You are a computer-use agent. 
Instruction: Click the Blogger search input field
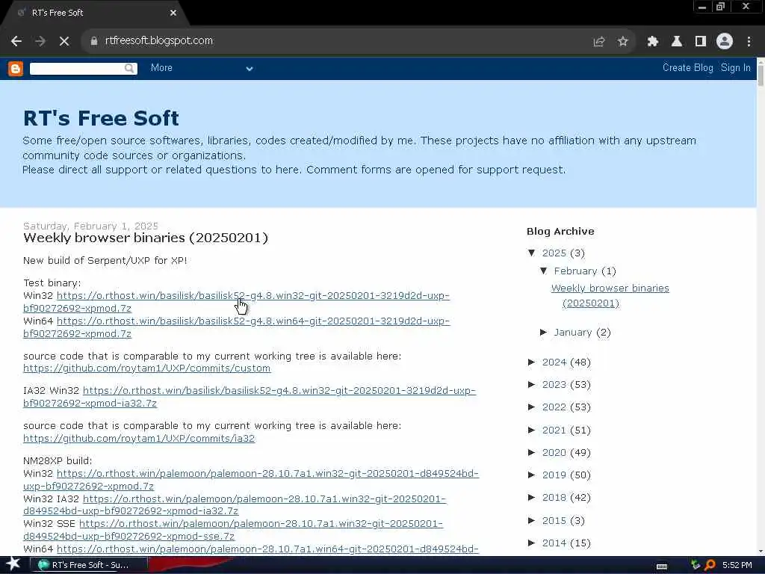77,68
